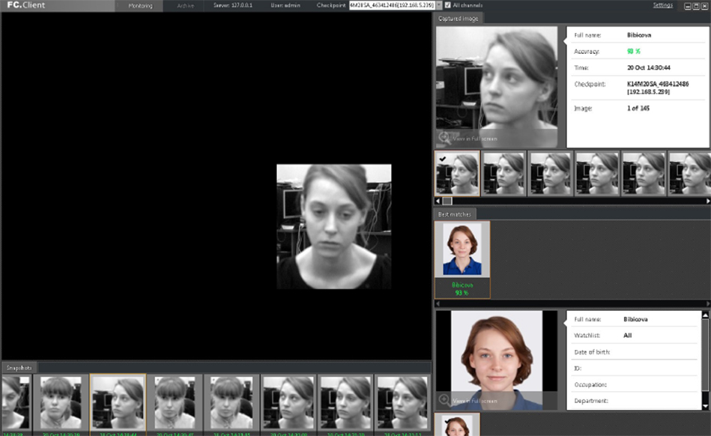Switch to the Monitoring tab

tap(140, 5)
